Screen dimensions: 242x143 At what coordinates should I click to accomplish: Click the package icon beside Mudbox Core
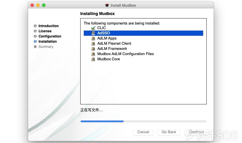[x=93, y=59]
